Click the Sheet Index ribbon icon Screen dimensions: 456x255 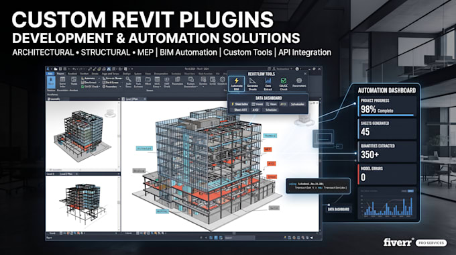(x=62, y=83)
